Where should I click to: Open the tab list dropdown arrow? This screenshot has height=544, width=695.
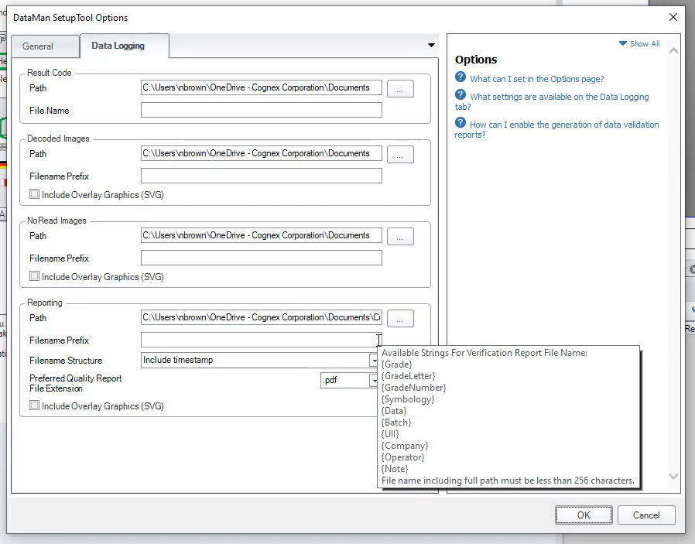tap(431, 45)
